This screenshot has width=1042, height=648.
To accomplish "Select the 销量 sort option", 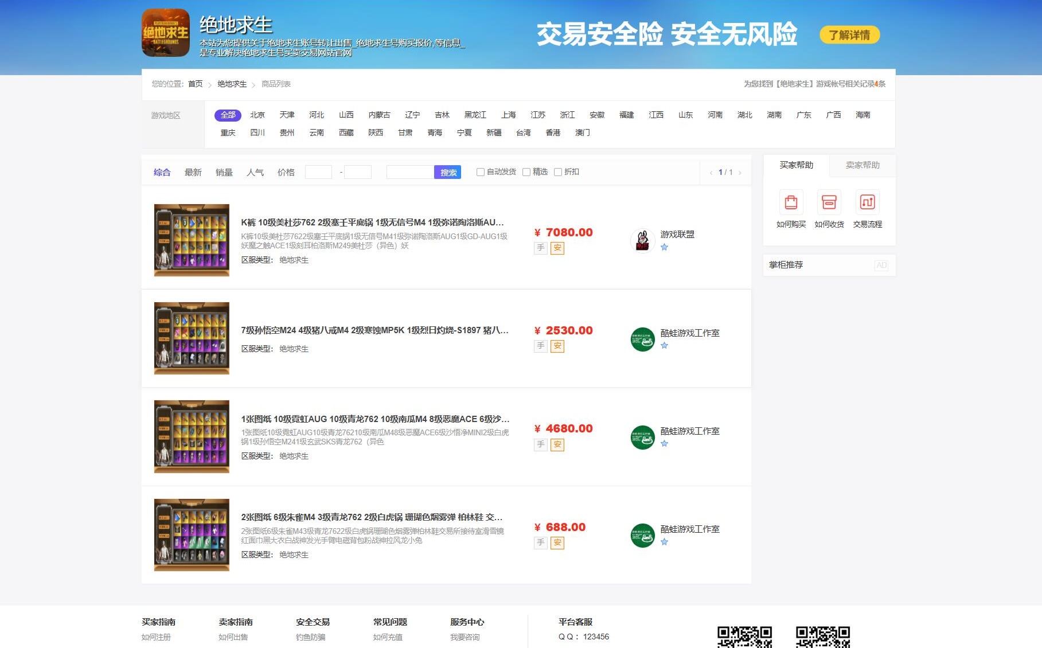I will [224, 171].
